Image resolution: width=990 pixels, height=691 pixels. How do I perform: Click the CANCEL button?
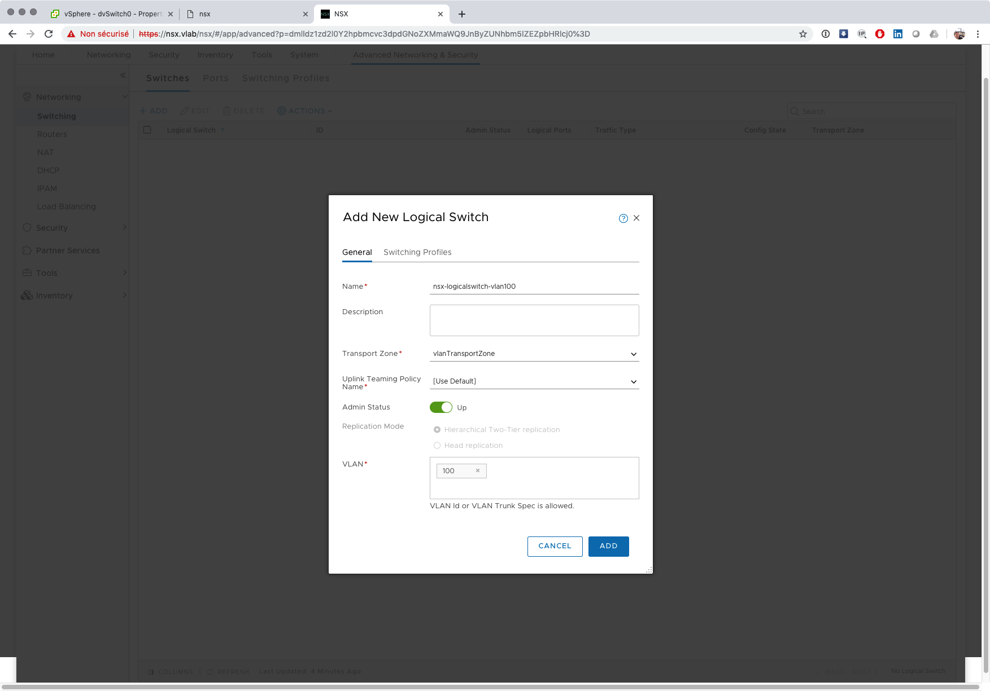[x=555, y=546]
